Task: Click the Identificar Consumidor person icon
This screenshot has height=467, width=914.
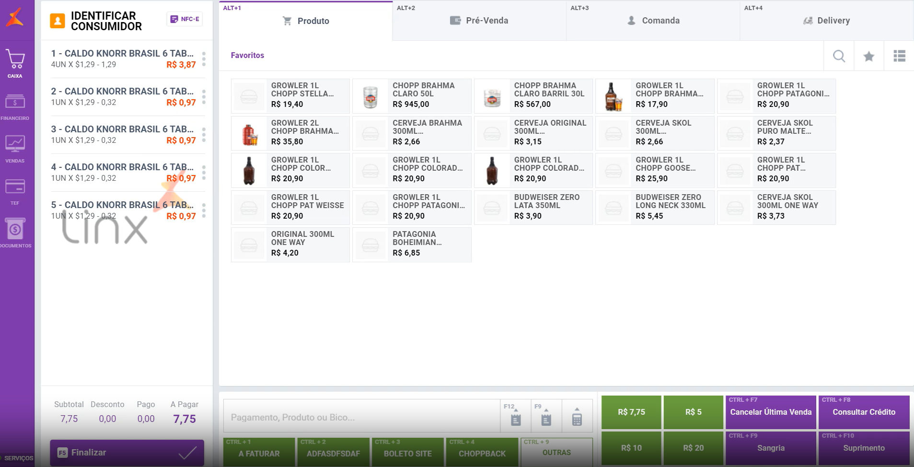Action: [58, 21]
